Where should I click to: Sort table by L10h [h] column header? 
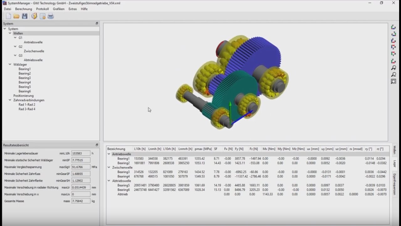140,149
